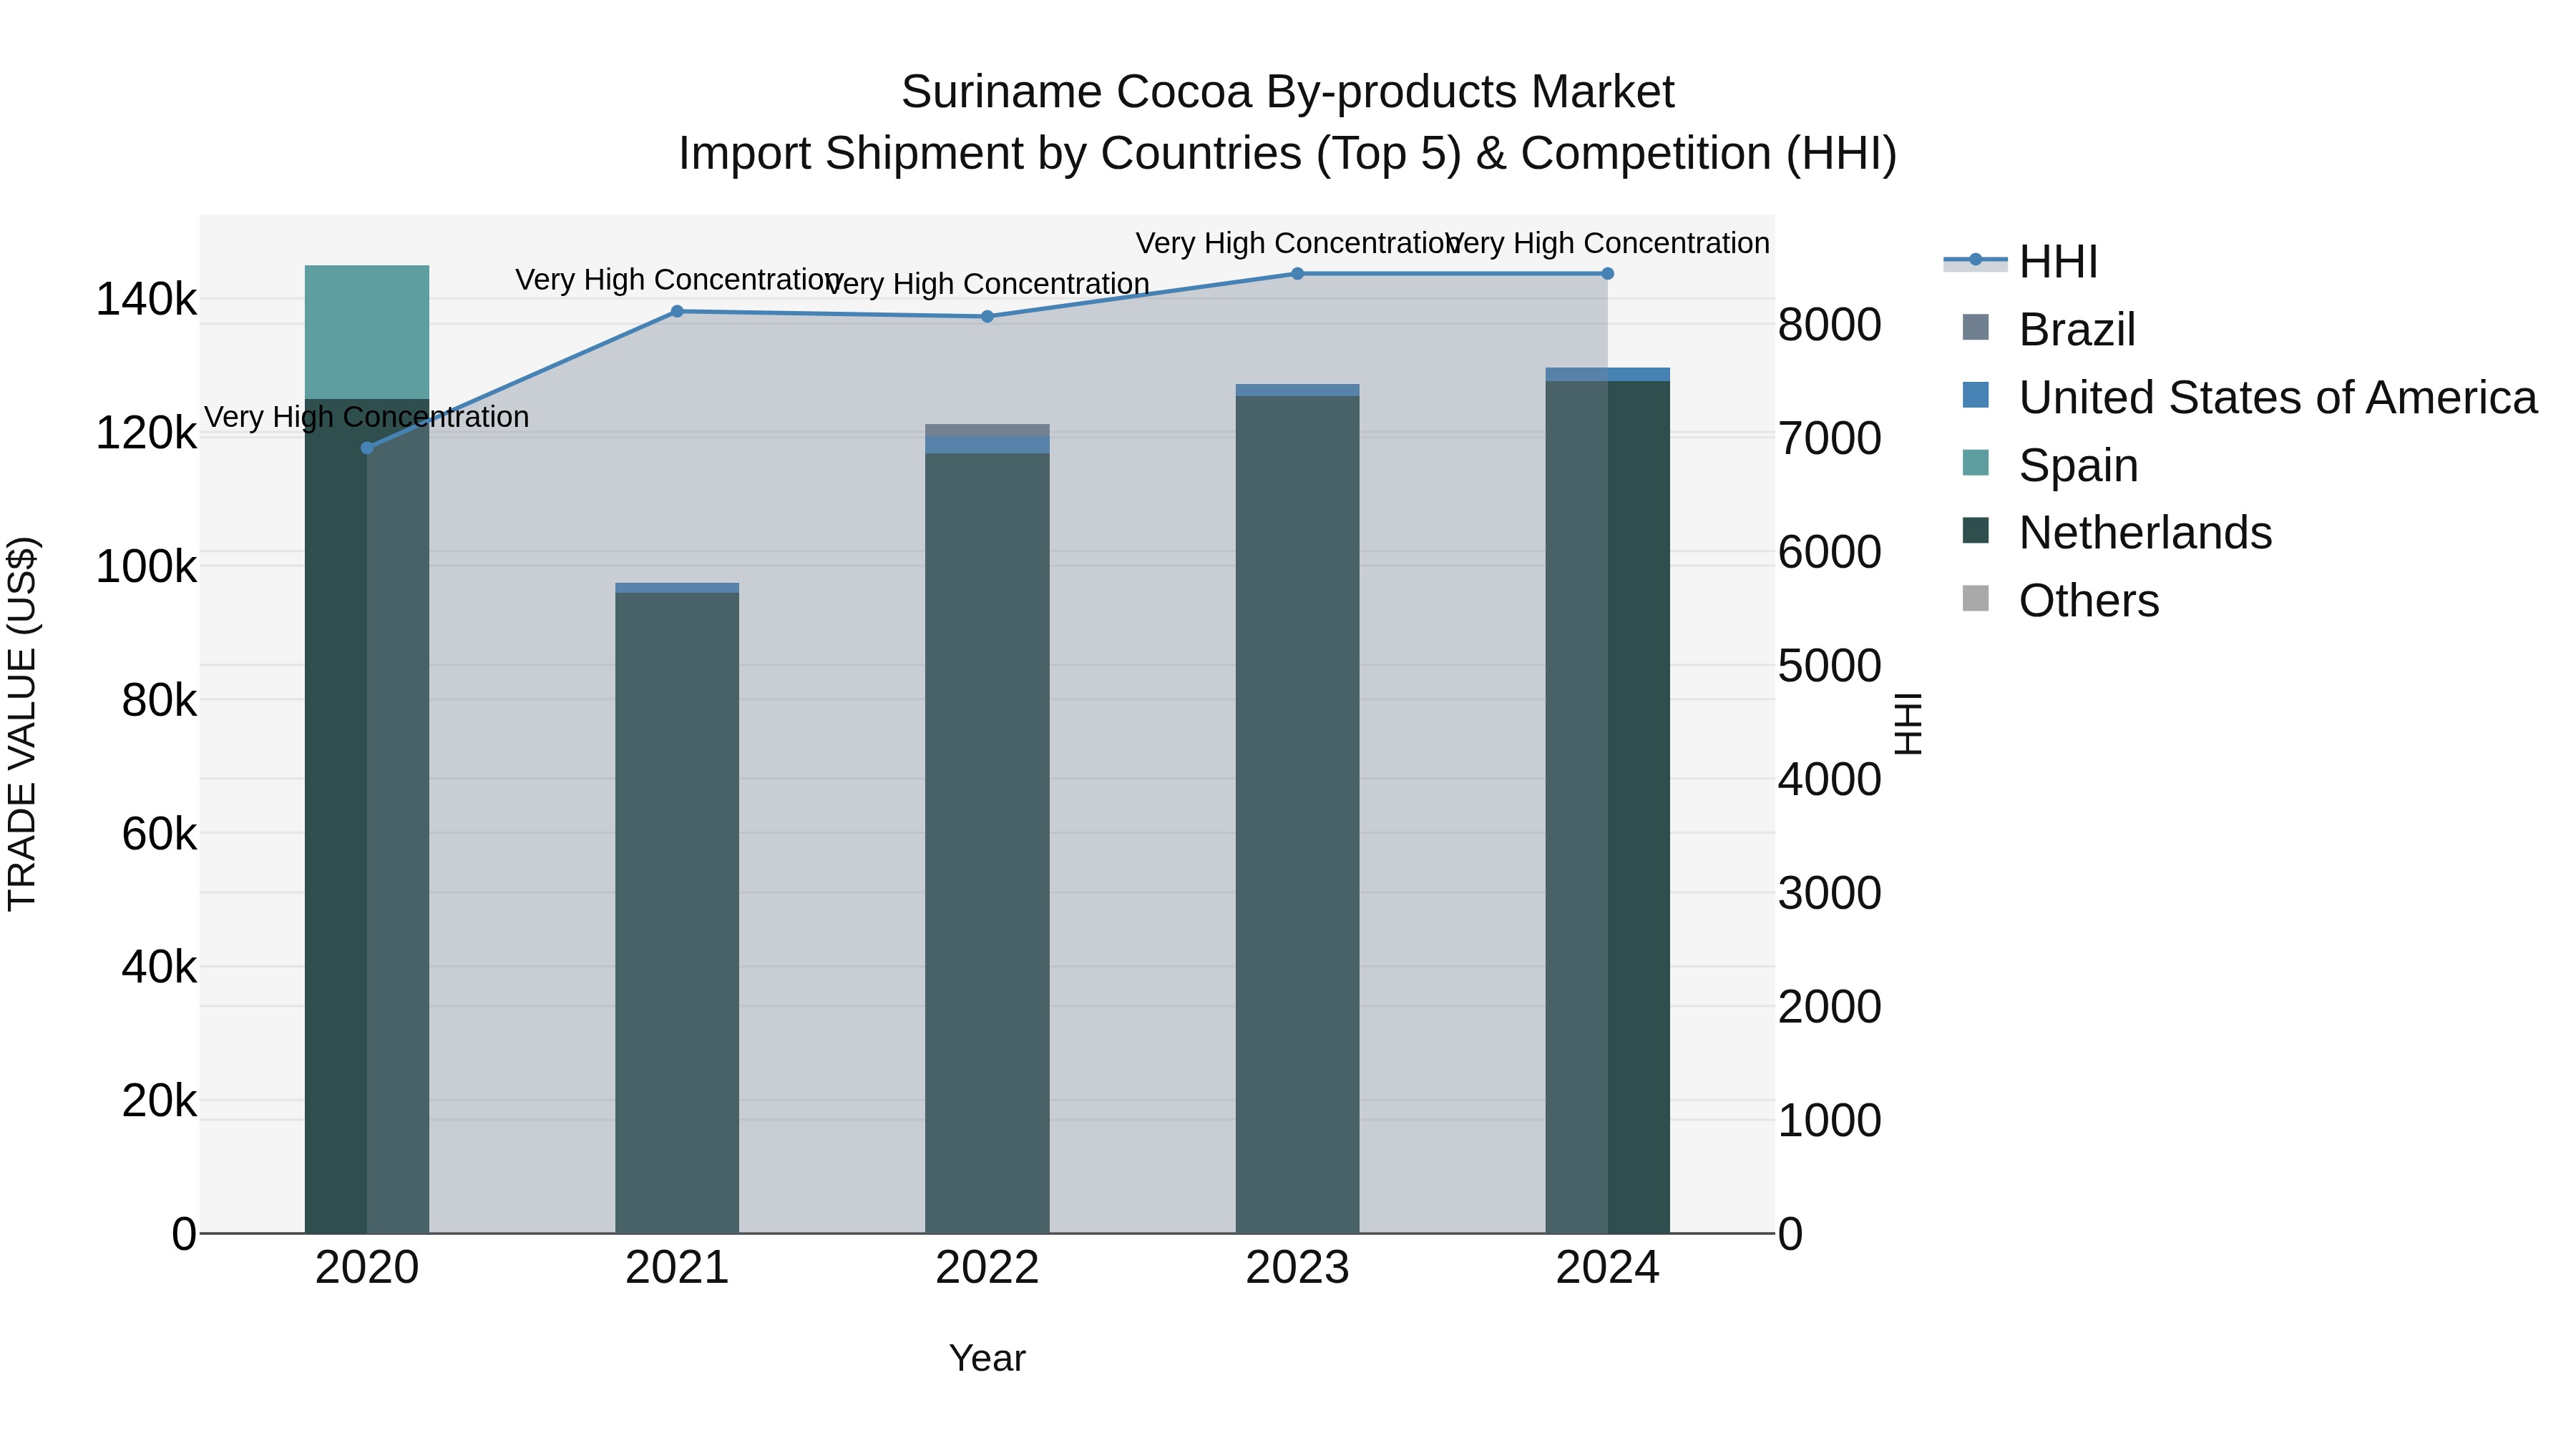Click the 100k tick on trade value axis
Screen dimensions: 2576x1448
click(x=146, y=566)
